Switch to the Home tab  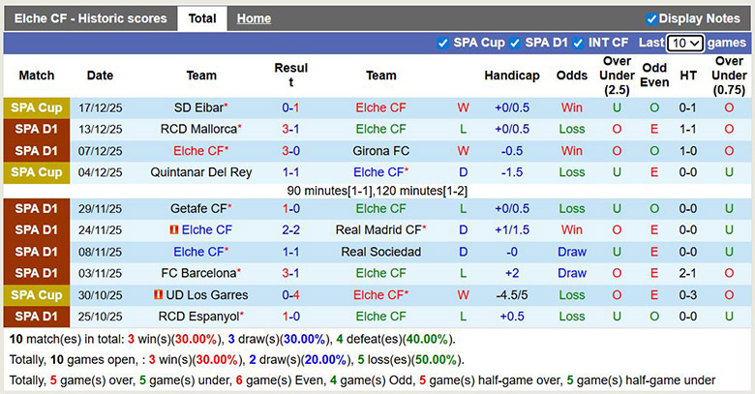pos(254,18)
